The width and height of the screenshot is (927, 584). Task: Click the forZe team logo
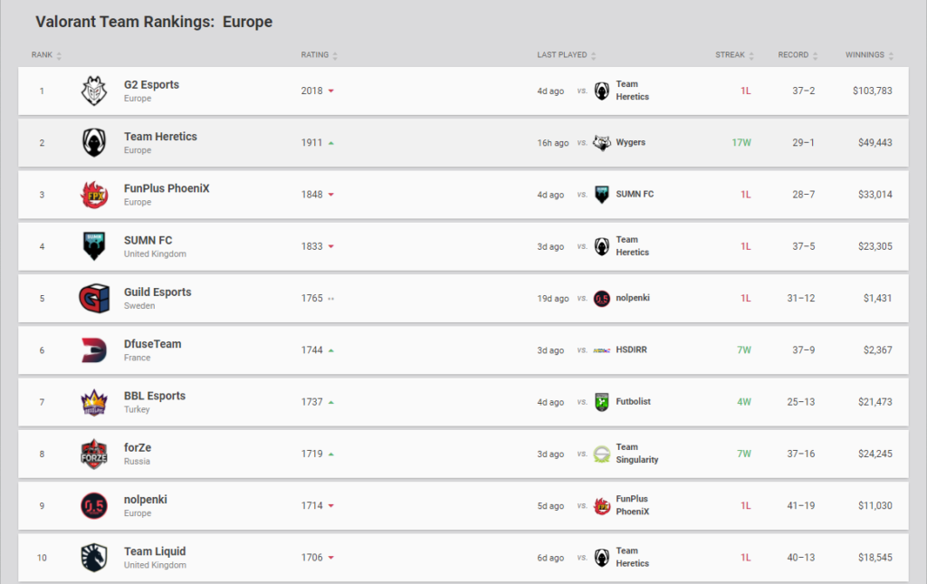pos(94,454)
